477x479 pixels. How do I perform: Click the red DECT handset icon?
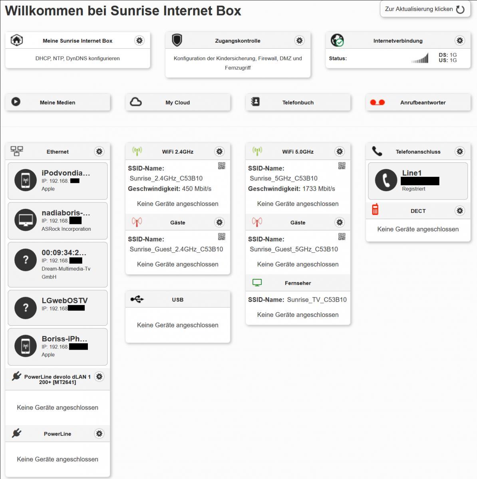pos(375,209)
